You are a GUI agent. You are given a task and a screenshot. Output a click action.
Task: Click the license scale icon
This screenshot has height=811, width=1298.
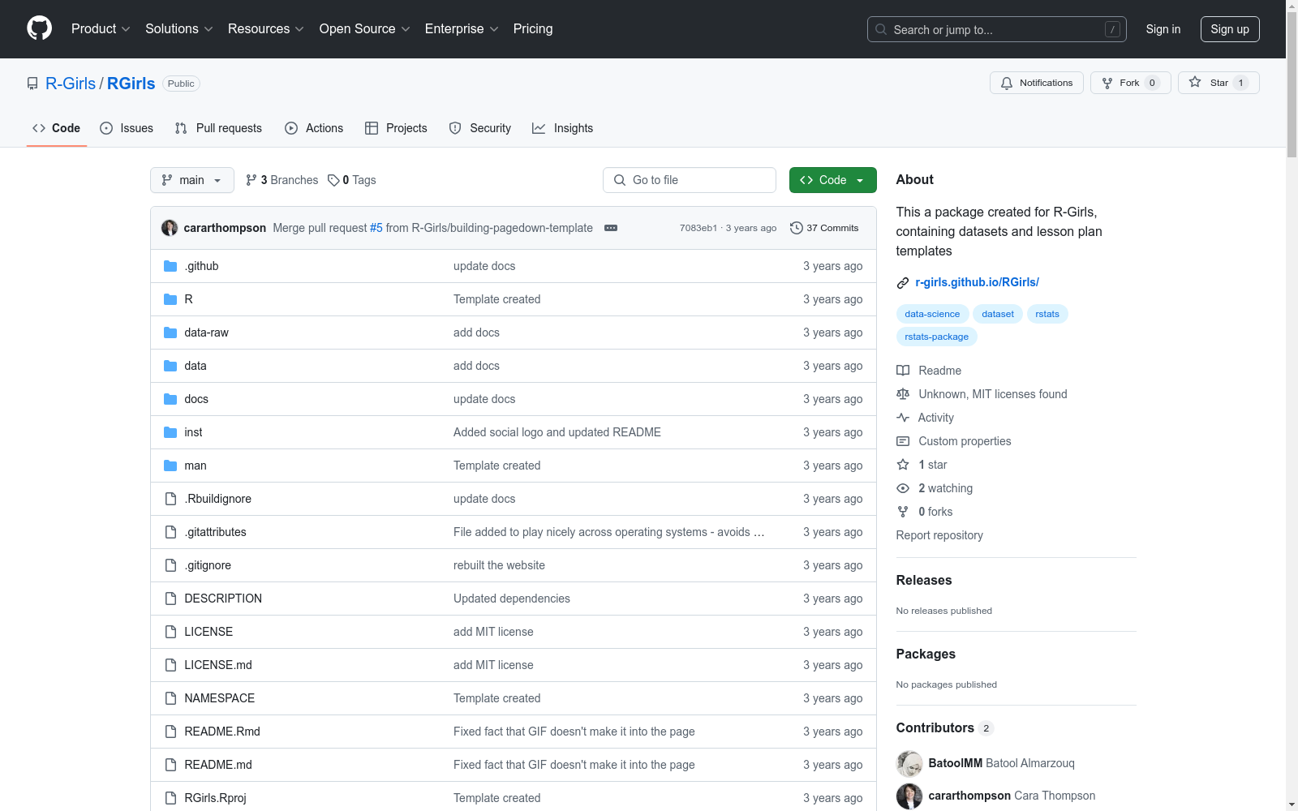pyautogui.click(x=903, y=394)
